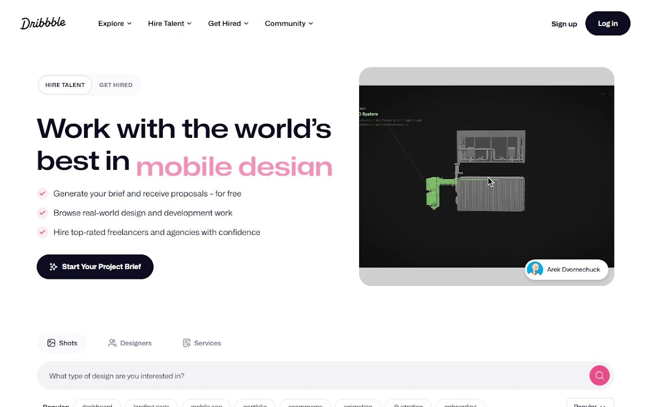Click the checkmark beside Hire top-rated freelancers
Viewport: 651px width, 407px height.
42,232
